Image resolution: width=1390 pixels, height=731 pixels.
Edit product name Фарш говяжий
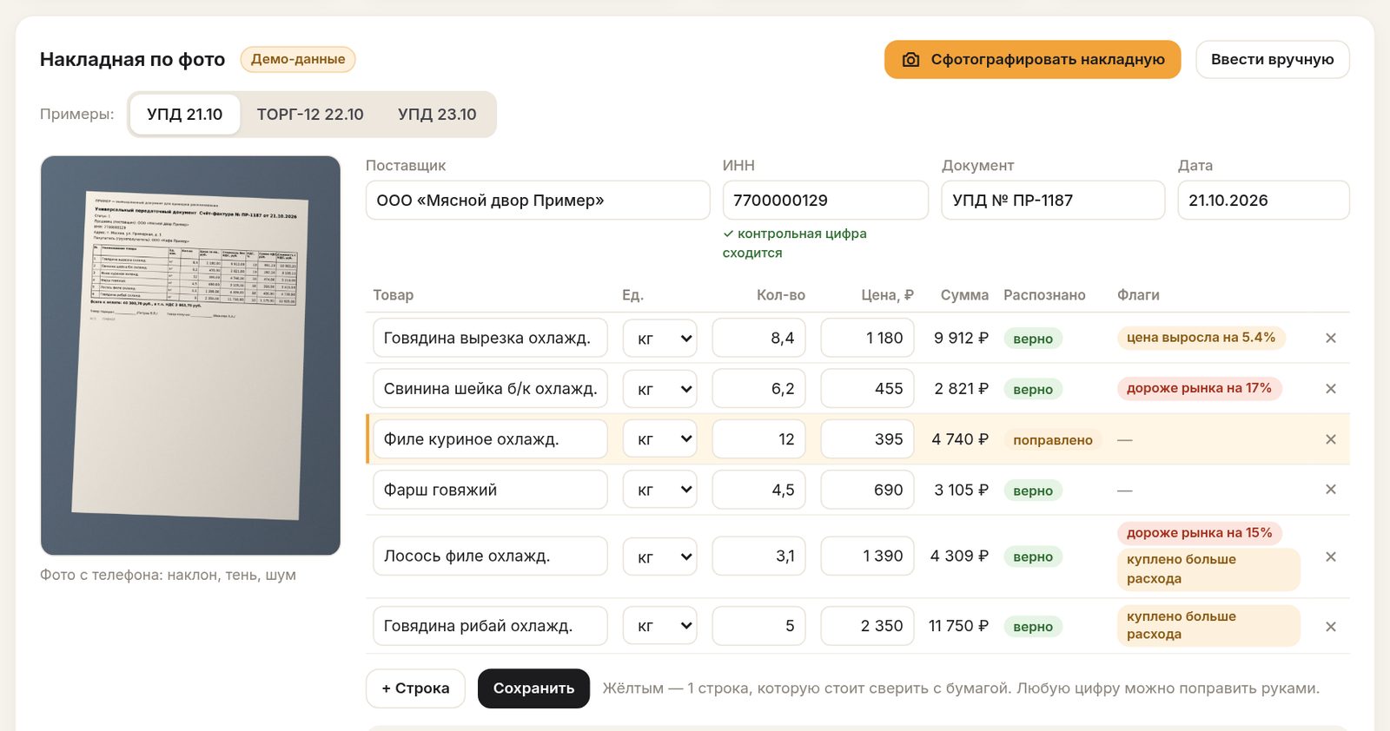tap(490, 490)
